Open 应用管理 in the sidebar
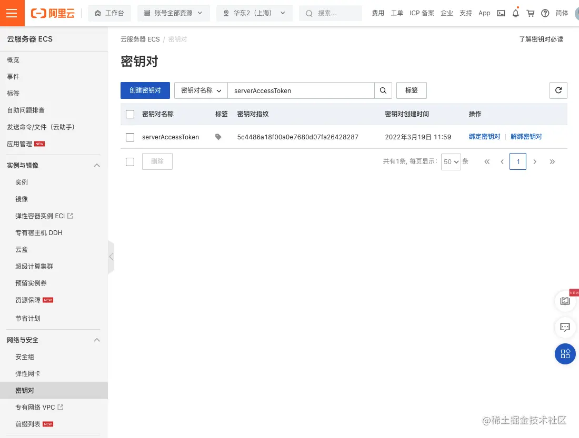 pyautogui.click(x=19, y=144)
